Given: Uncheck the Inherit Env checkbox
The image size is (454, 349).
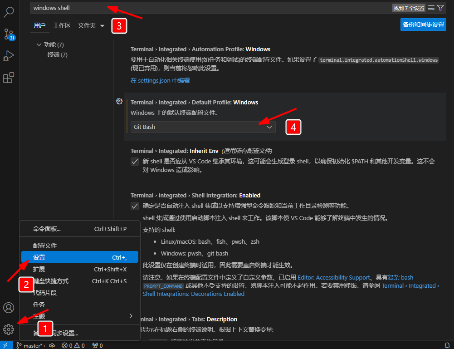Looking at the screenshot, I should [x=135, y=162].
